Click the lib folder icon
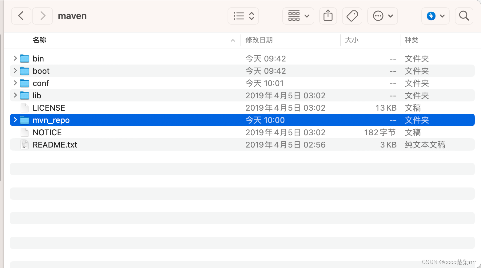 point(25,95)
